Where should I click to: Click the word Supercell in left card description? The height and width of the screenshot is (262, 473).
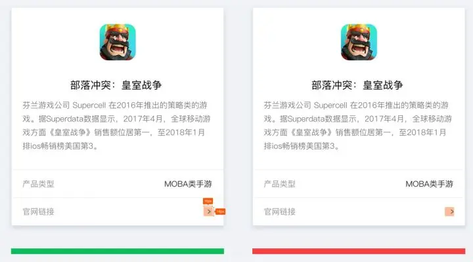coord(89,105)
